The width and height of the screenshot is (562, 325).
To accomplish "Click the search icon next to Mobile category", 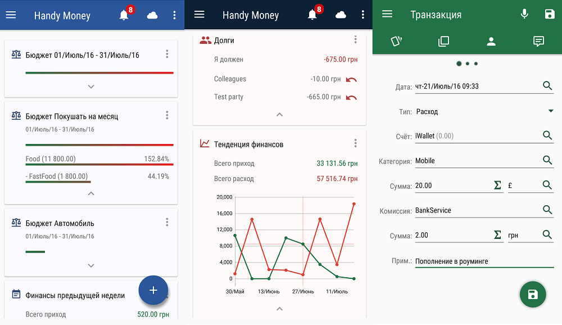I will [547, 160].
